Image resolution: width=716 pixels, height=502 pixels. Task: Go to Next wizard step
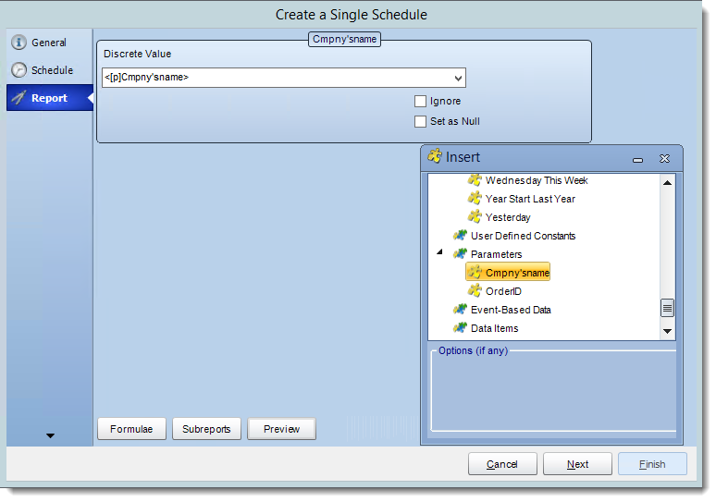pos(577,464)
